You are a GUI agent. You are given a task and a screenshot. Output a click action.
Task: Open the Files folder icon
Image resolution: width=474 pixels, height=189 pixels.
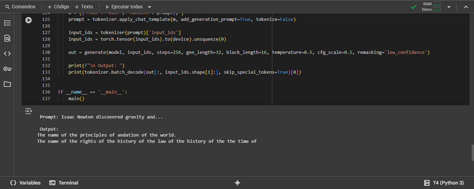pyautogui.click(x=7, y=84)
